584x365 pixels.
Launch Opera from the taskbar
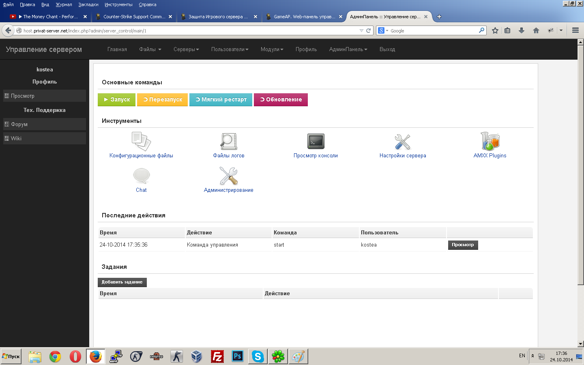click(x=75, y=356)
